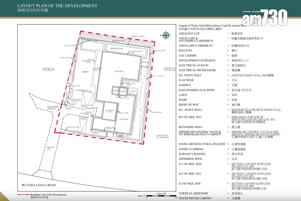
Task: Click VERTICAL GREENERY legend term
Action: tap(193, 193)
